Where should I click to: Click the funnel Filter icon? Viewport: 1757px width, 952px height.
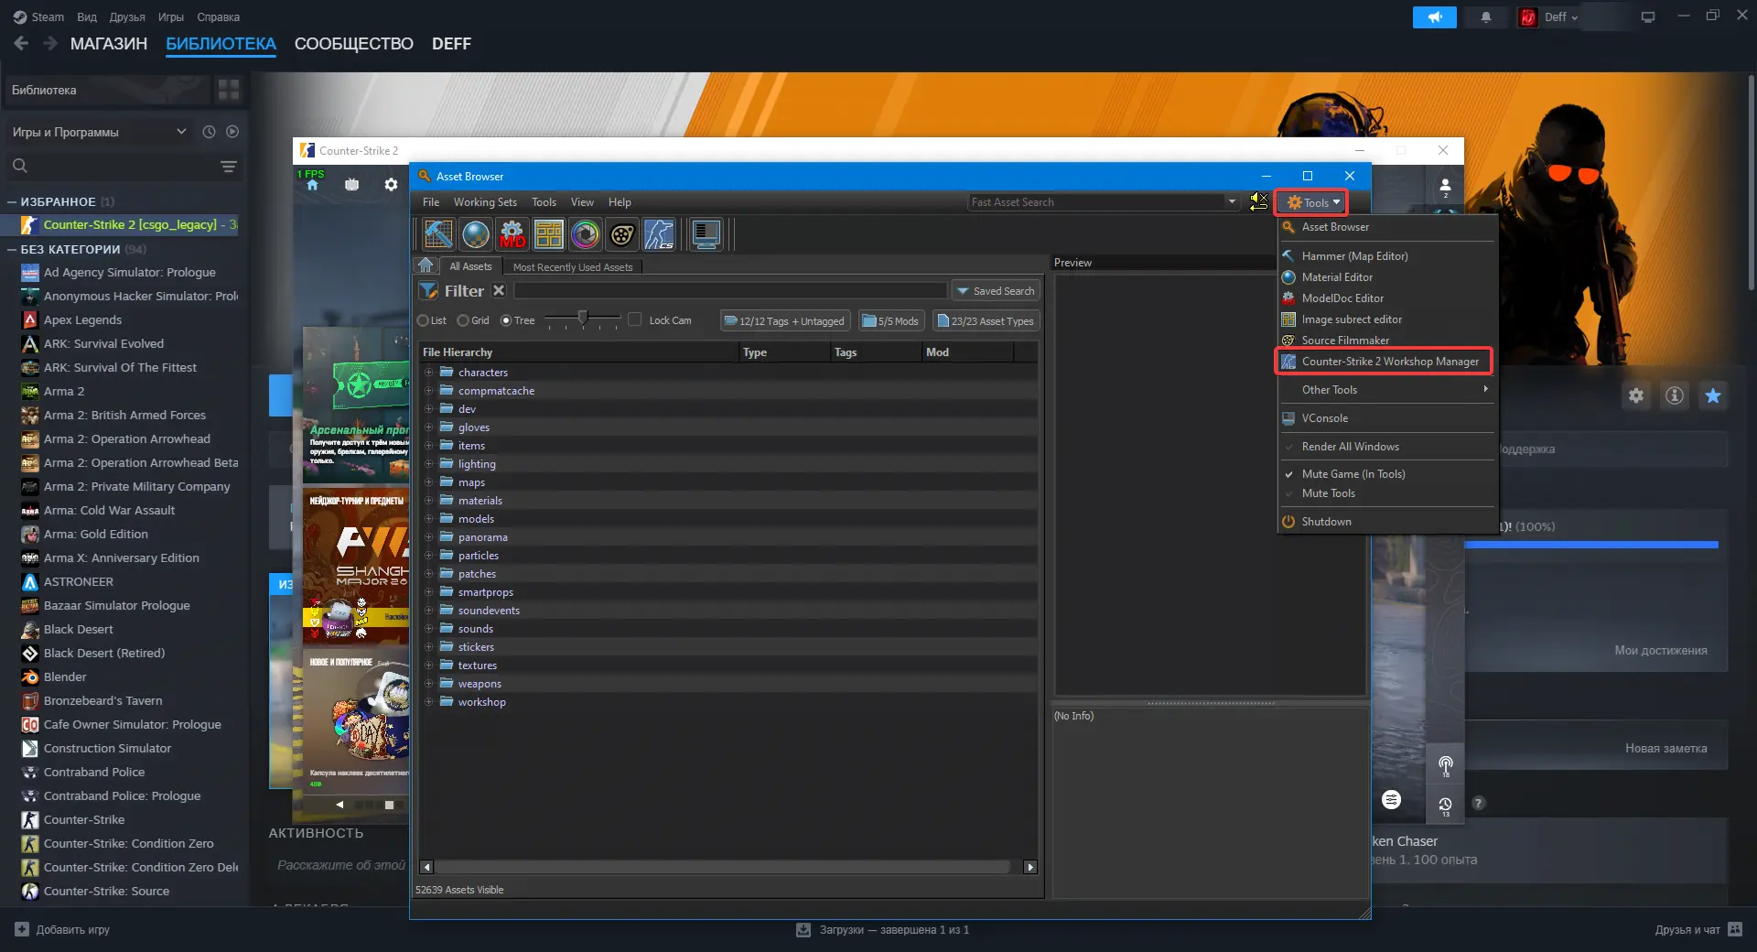[x=428, y=291]
